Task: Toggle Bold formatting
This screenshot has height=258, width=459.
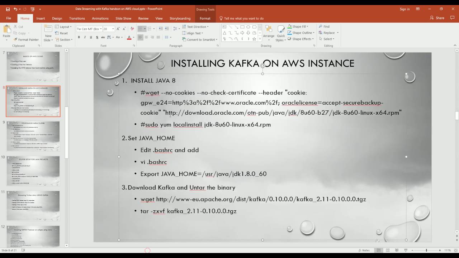Action: click(x=79, y=37)
